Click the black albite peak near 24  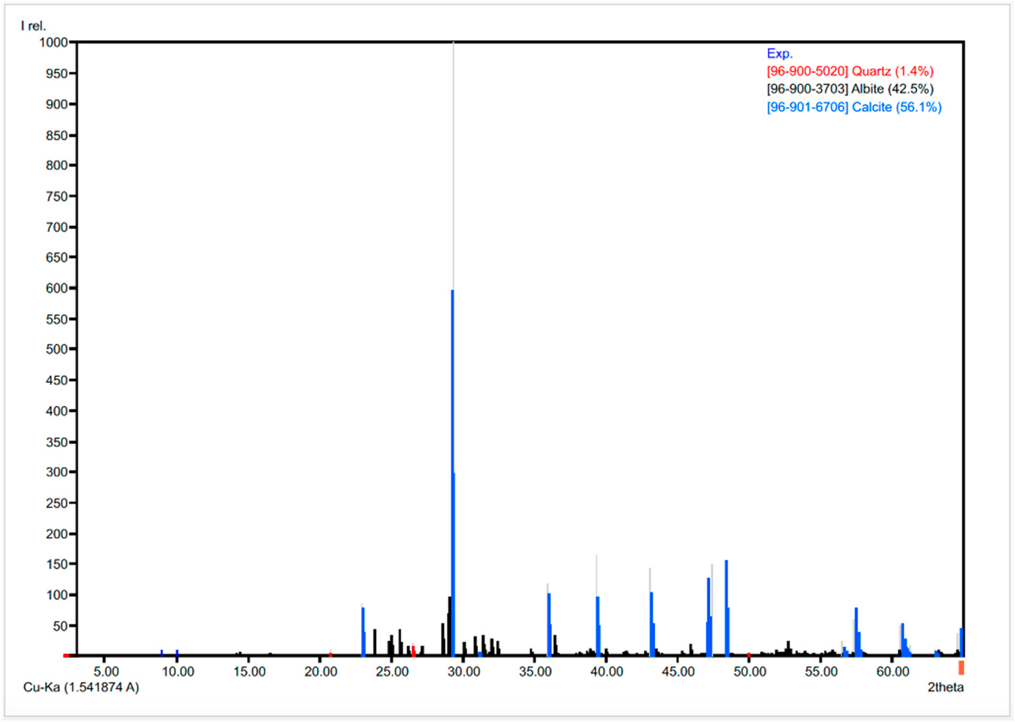(x=374, y=642)
